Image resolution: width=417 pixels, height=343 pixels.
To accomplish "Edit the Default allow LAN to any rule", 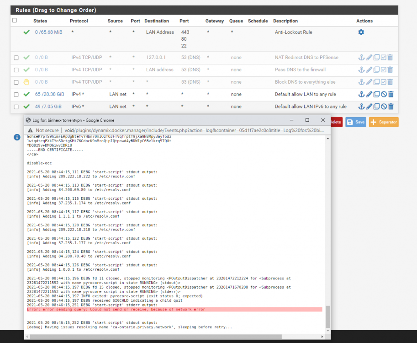I will [369, 94].
